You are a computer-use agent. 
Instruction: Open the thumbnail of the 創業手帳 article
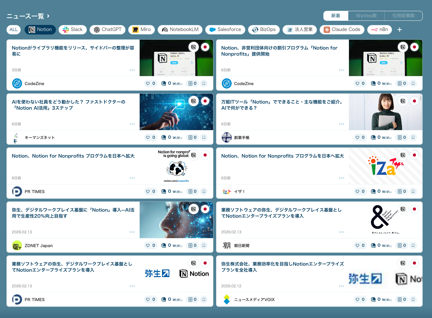386,112
